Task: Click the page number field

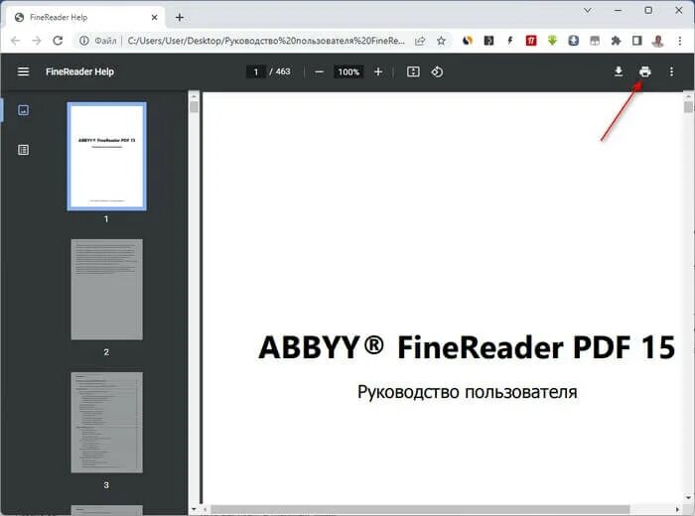Action: click(256, 71)
